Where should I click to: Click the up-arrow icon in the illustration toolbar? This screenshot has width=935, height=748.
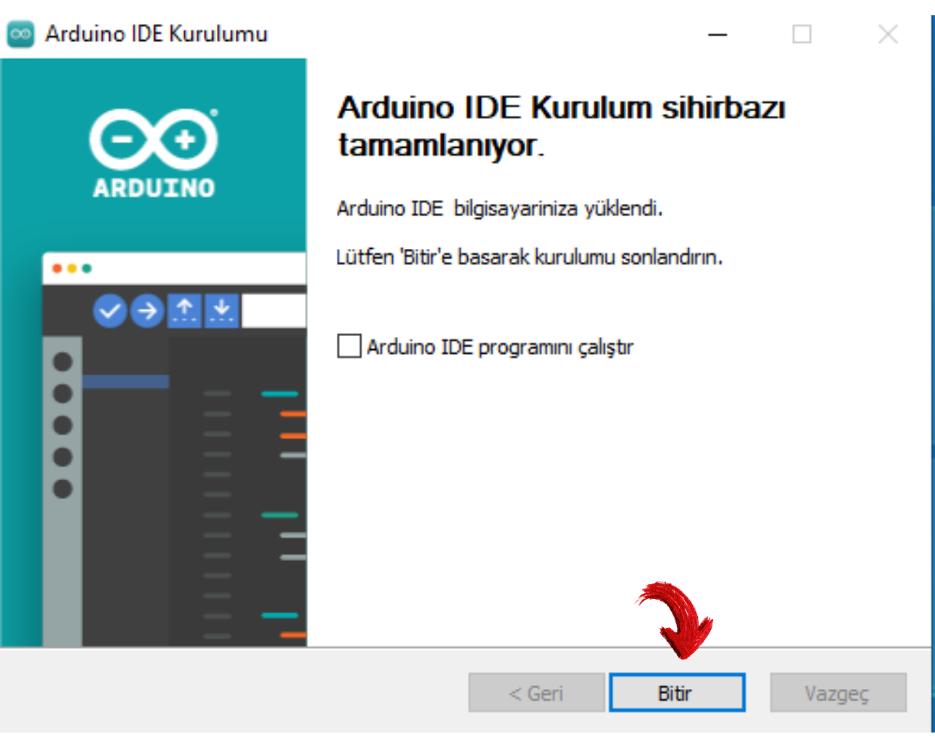[x=185, y=311]
